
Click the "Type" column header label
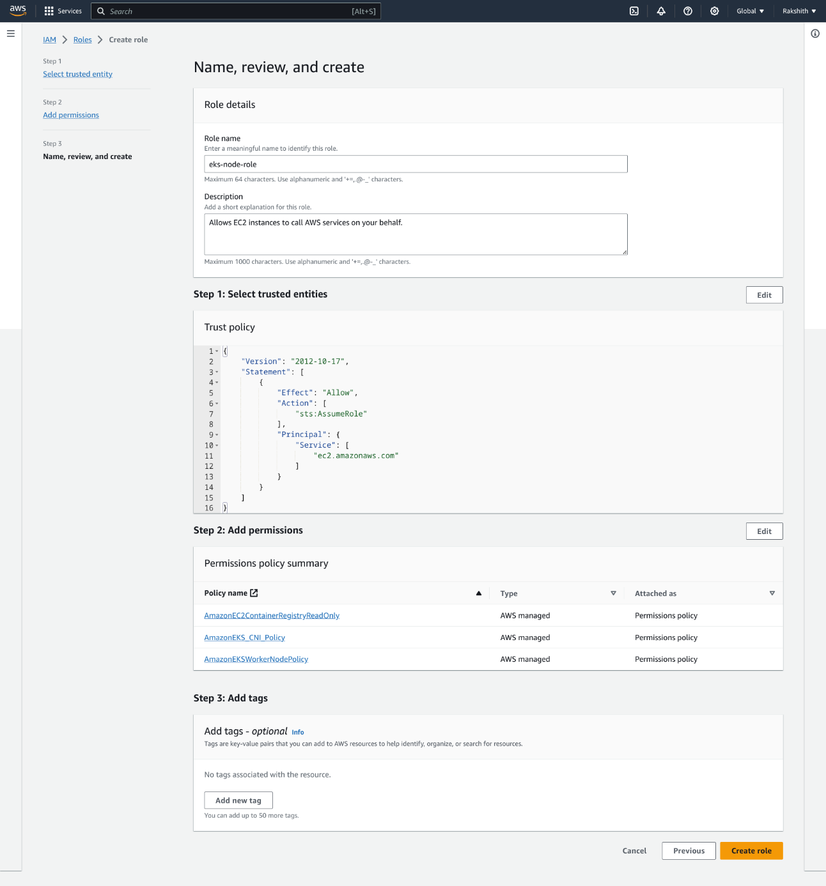[x=509, y=593]
